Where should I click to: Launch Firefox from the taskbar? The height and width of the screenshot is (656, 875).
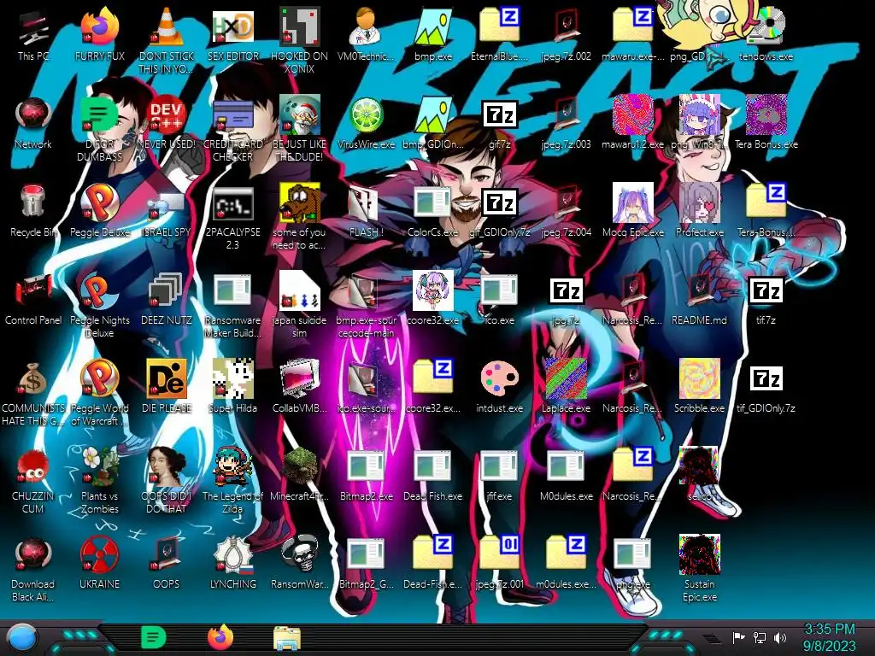click(220, 637)
